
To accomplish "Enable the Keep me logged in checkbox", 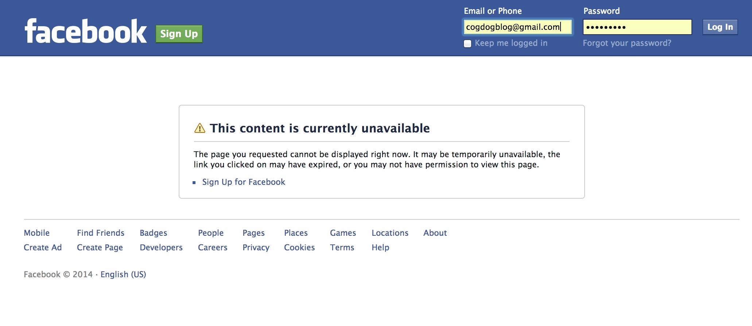I will tap(467, 43).
